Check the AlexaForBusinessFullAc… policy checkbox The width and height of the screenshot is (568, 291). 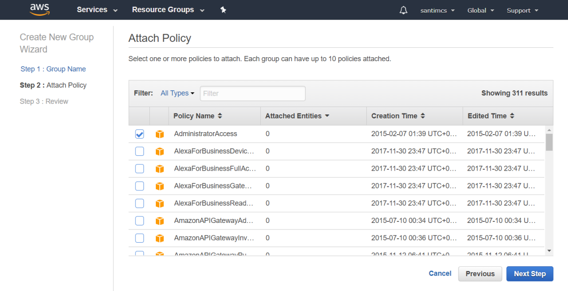(x=140, y=169)
